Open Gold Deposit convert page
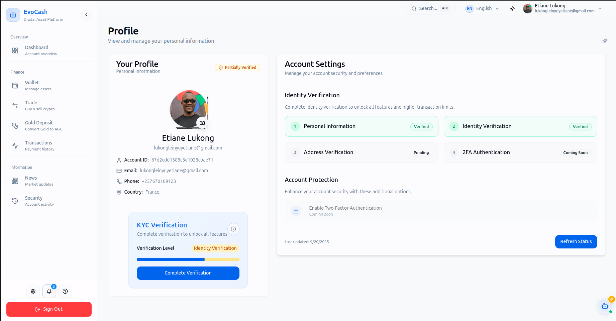616x321 pixels. click(49, 126)
